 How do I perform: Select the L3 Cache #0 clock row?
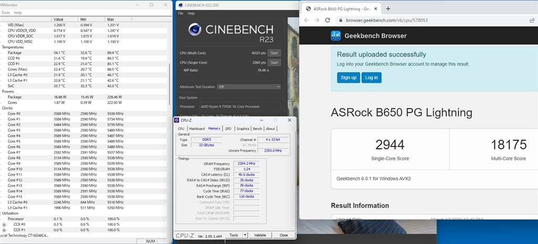pos(84,202)
